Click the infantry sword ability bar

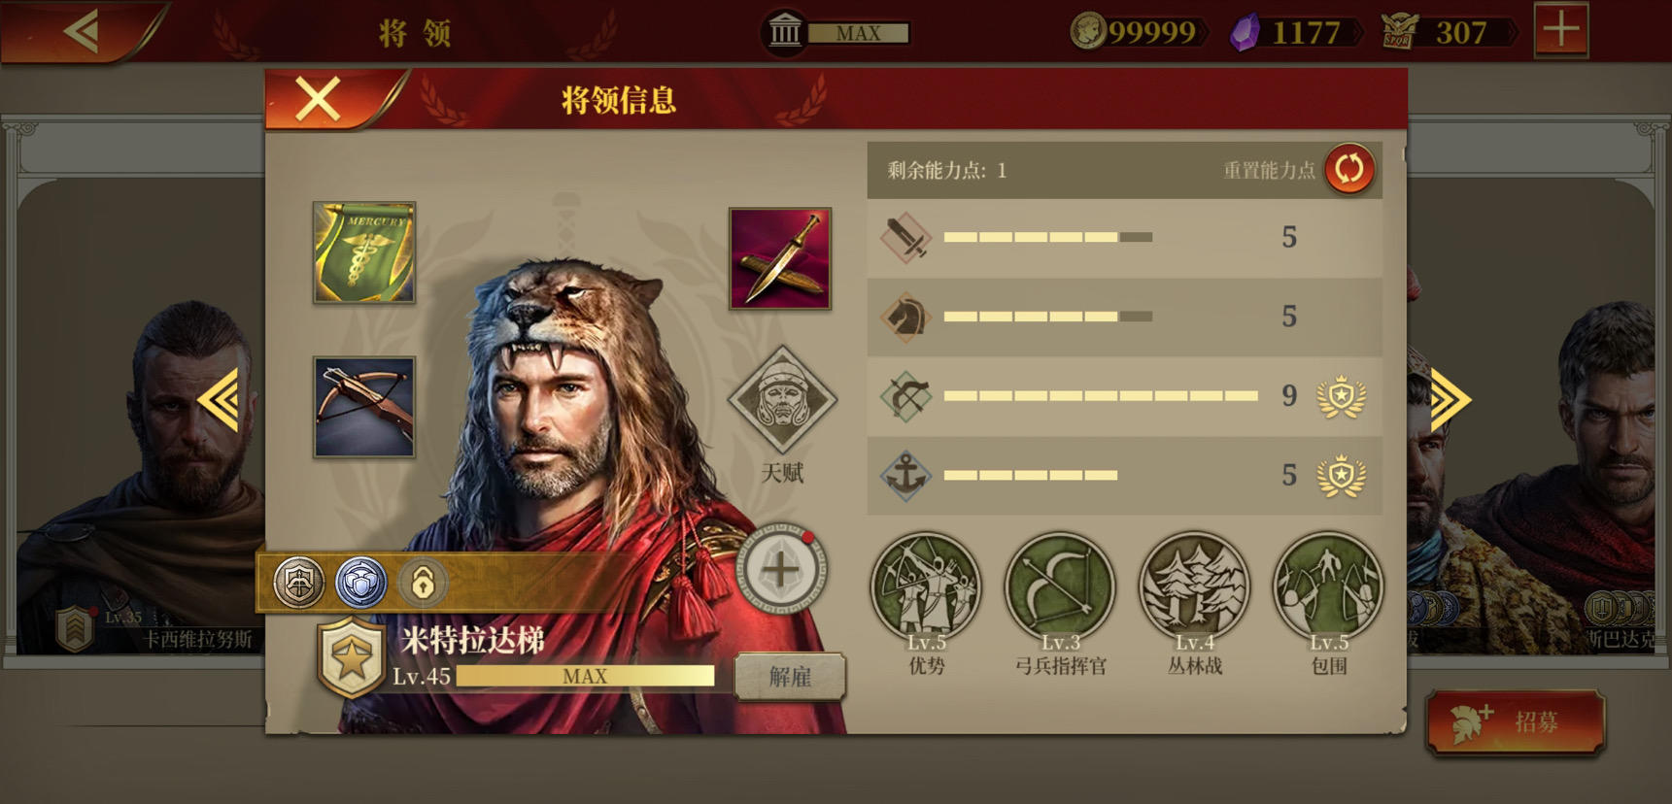pyautogui.click(x=1125, y=237)
